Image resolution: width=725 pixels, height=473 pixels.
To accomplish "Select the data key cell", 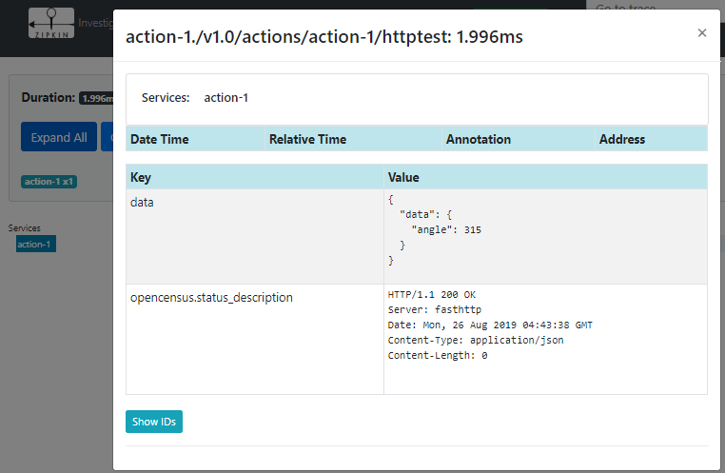I will (x=142, y=203).
